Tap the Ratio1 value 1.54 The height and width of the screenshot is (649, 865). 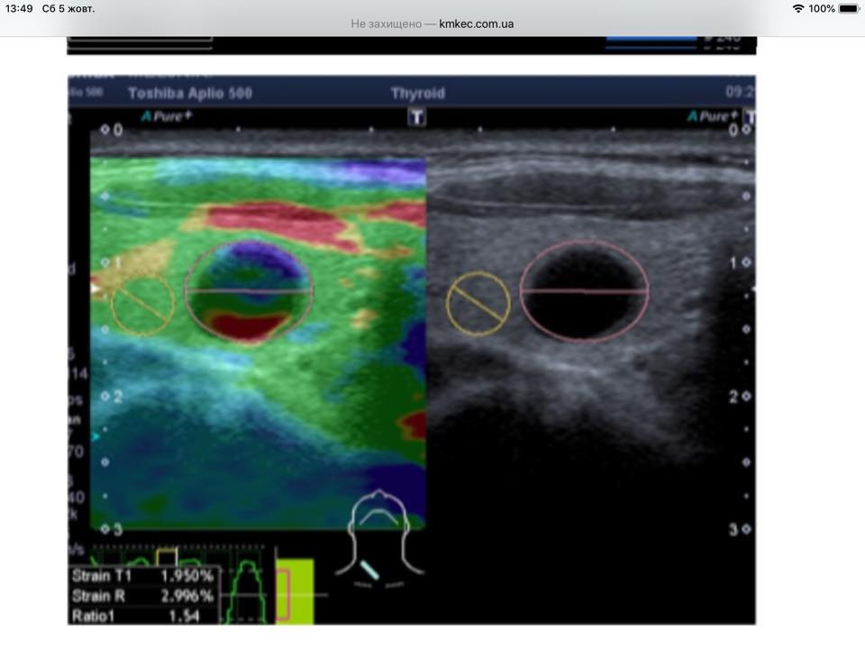pos(184,616)
